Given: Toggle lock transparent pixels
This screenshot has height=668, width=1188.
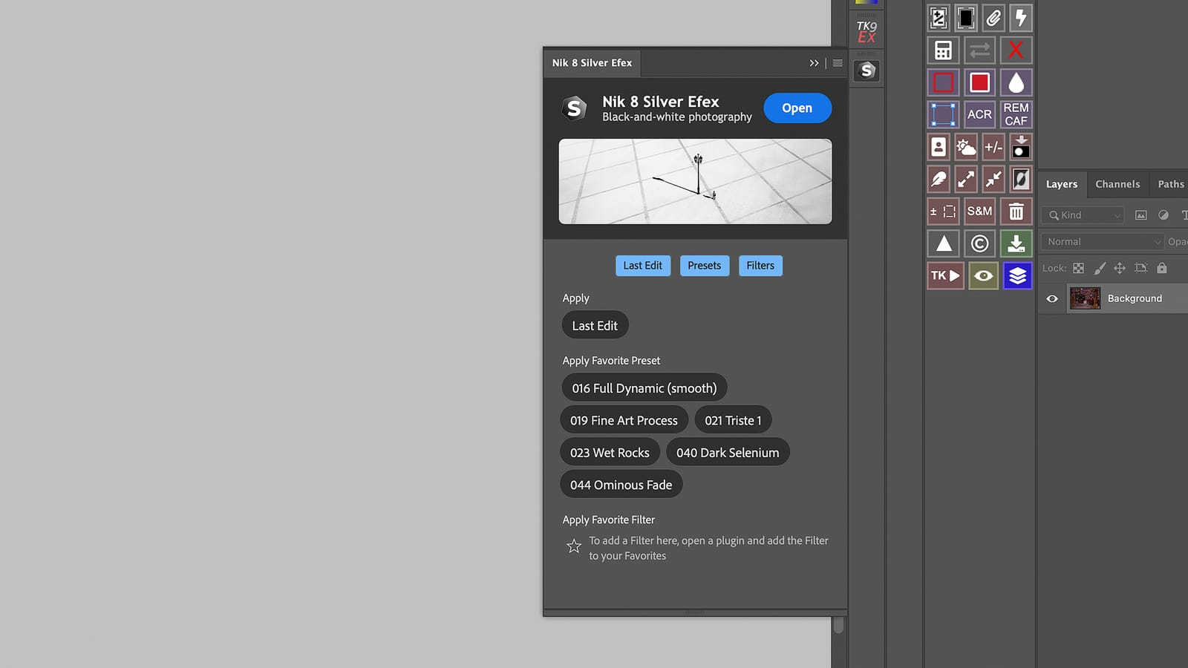Looking at the screenshot, I should point(1078,268).
